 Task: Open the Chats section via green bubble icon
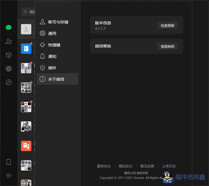pos(9,27)
